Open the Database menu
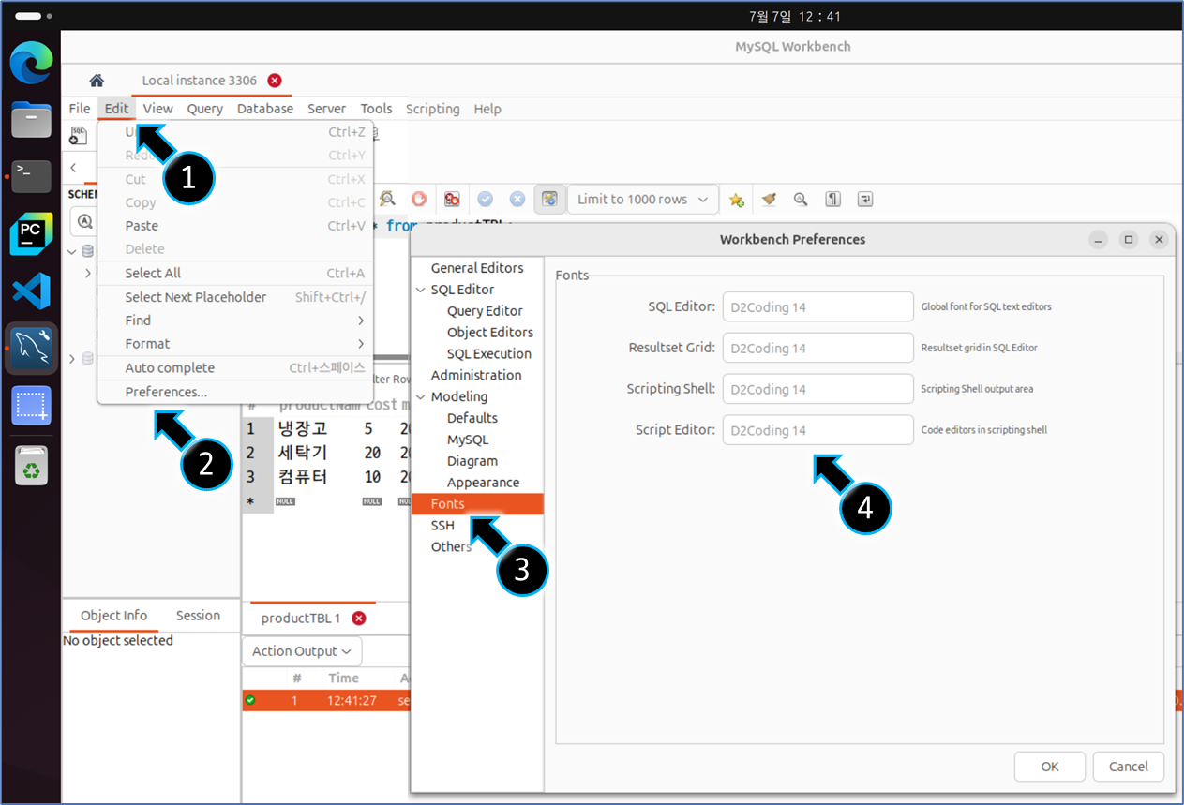The image size is (1184, 805). coord(265,109)
